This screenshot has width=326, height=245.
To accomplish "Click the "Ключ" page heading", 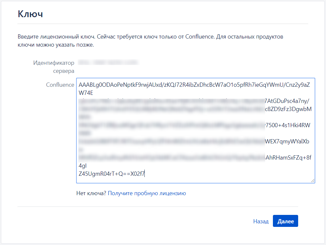I will pos(30,14).
